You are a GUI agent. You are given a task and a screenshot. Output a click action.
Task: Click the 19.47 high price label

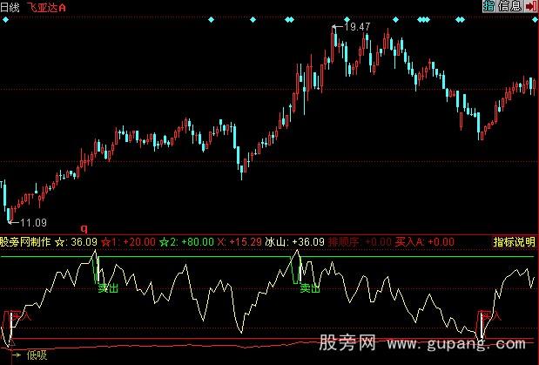tap(357, 27)
